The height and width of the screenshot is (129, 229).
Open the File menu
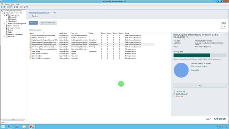point(2,4)
